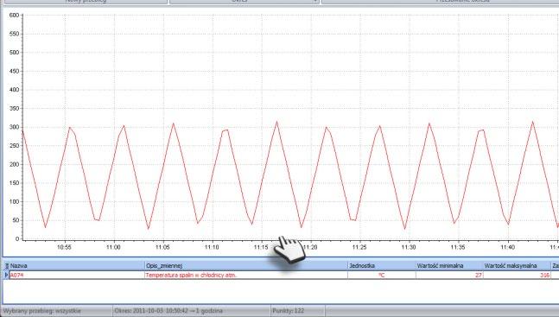This screenshot has width=559, height=317.
Task: Click the °C unit cell
Action: pyautogui.click(x=382, y=275)
